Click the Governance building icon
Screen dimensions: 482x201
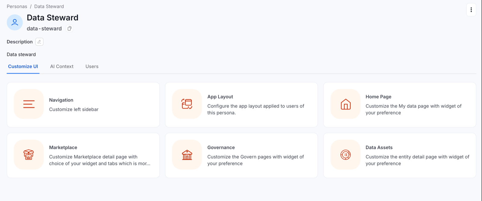point(187,155)
